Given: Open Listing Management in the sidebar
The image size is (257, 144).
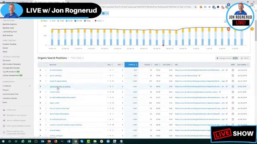Looking at the screenshot, I should [11, 76].
